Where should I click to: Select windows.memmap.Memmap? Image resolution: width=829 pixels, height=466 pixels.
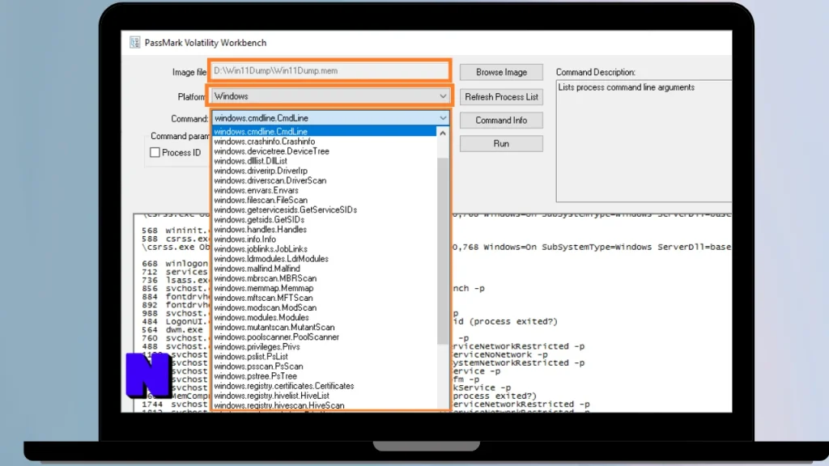[325, 288]
